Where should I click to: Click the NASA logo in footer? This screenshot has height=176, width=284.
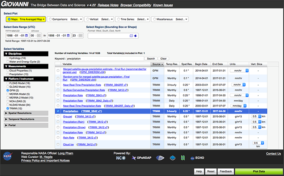click(x=7, y=156)
